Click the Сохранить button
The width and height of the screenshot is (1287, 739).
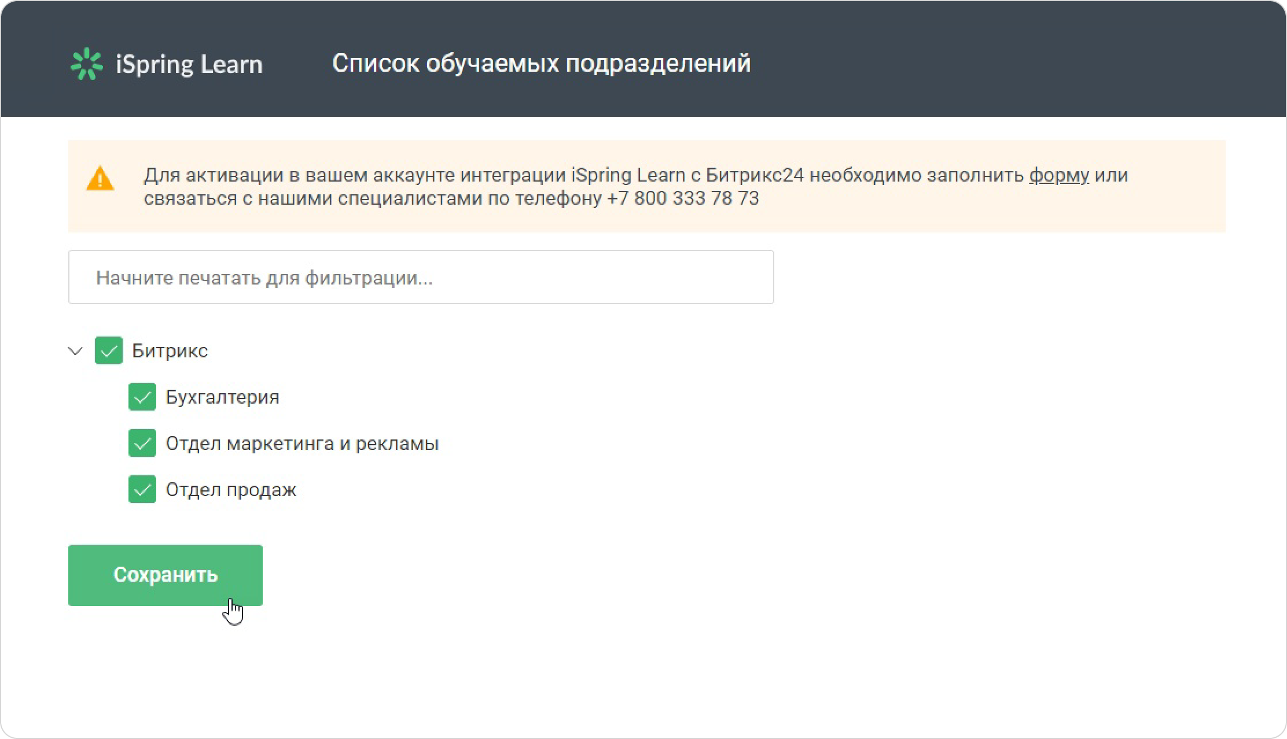(x=166, y=575)
